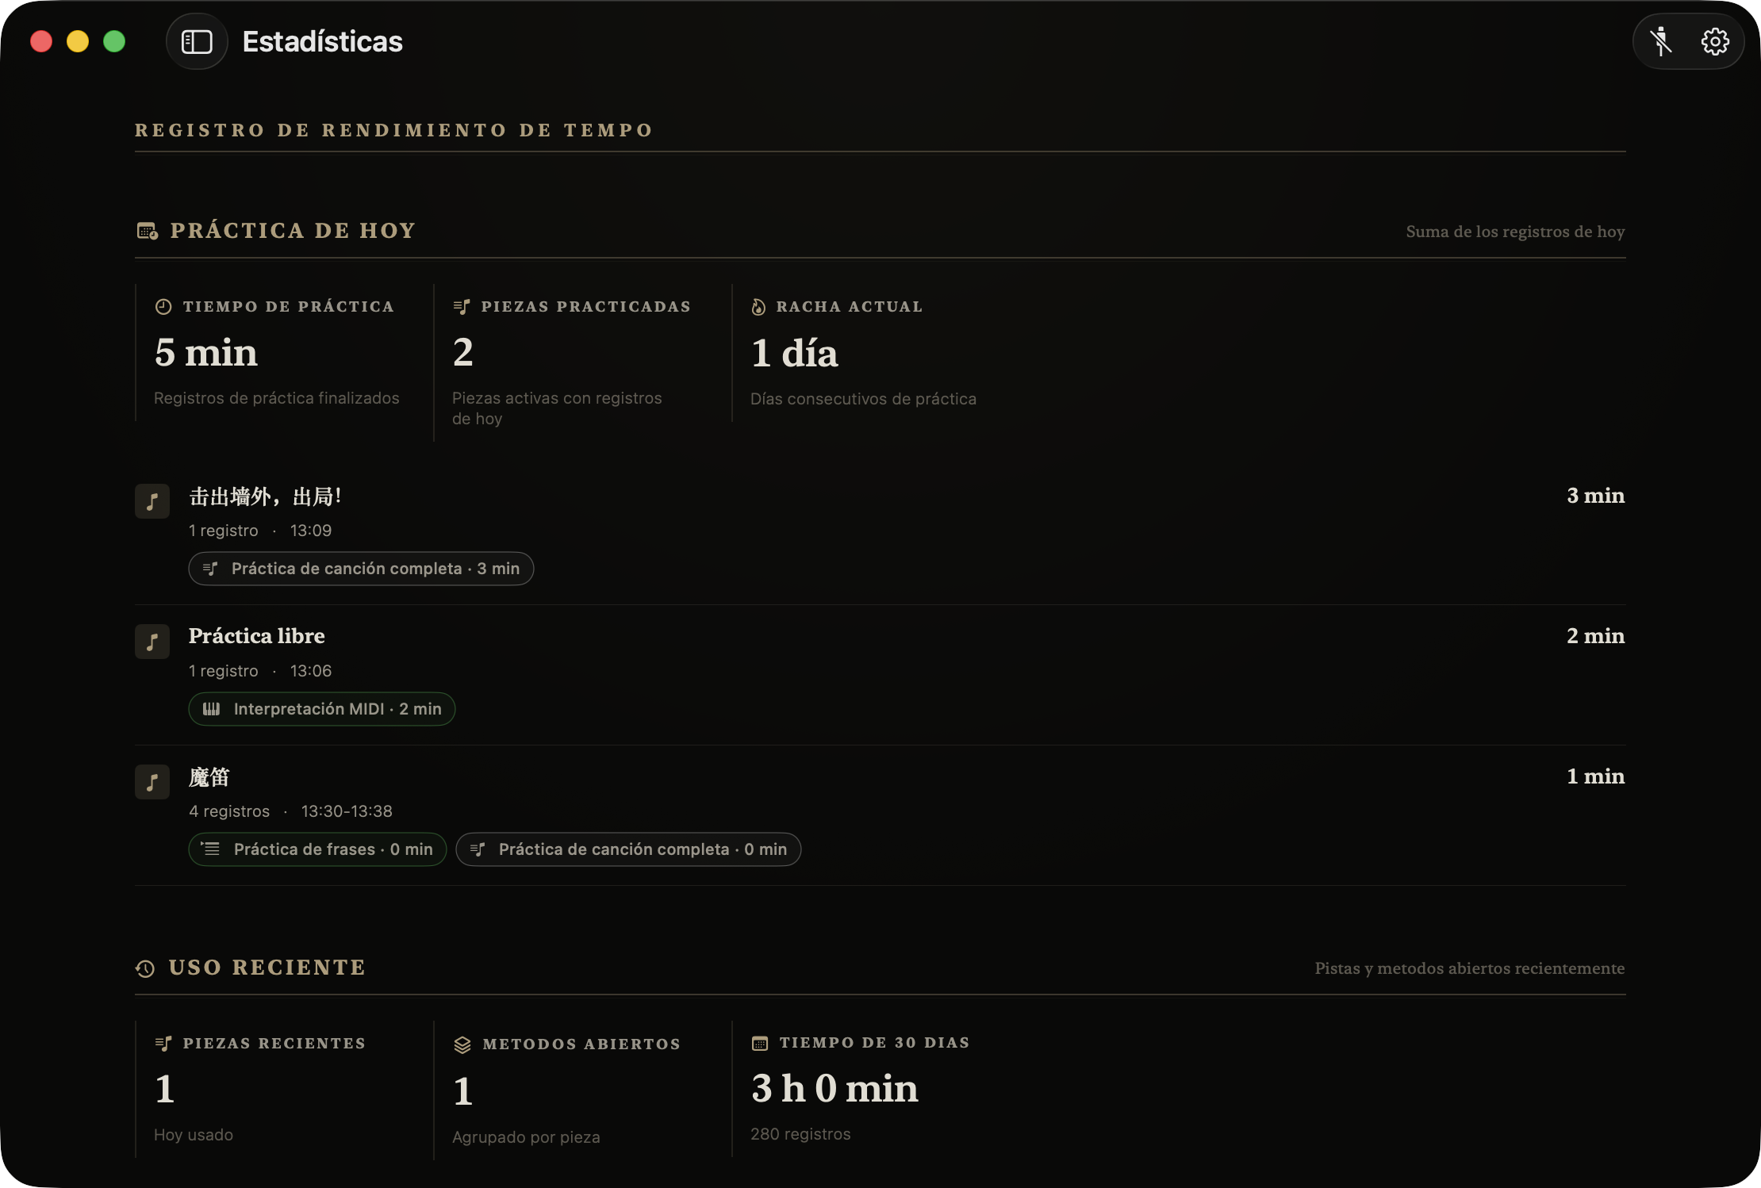Viewport: 1761px width, 1188px height.
Task: Click the music note icon beside Práctica libre
Action: [x=152, y=642]
